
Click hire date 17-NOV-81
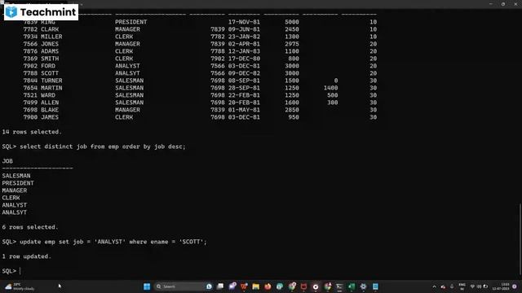pos(244,22)
